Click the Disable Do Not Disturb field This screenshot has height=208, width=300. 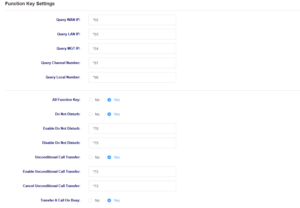point(132,143)
